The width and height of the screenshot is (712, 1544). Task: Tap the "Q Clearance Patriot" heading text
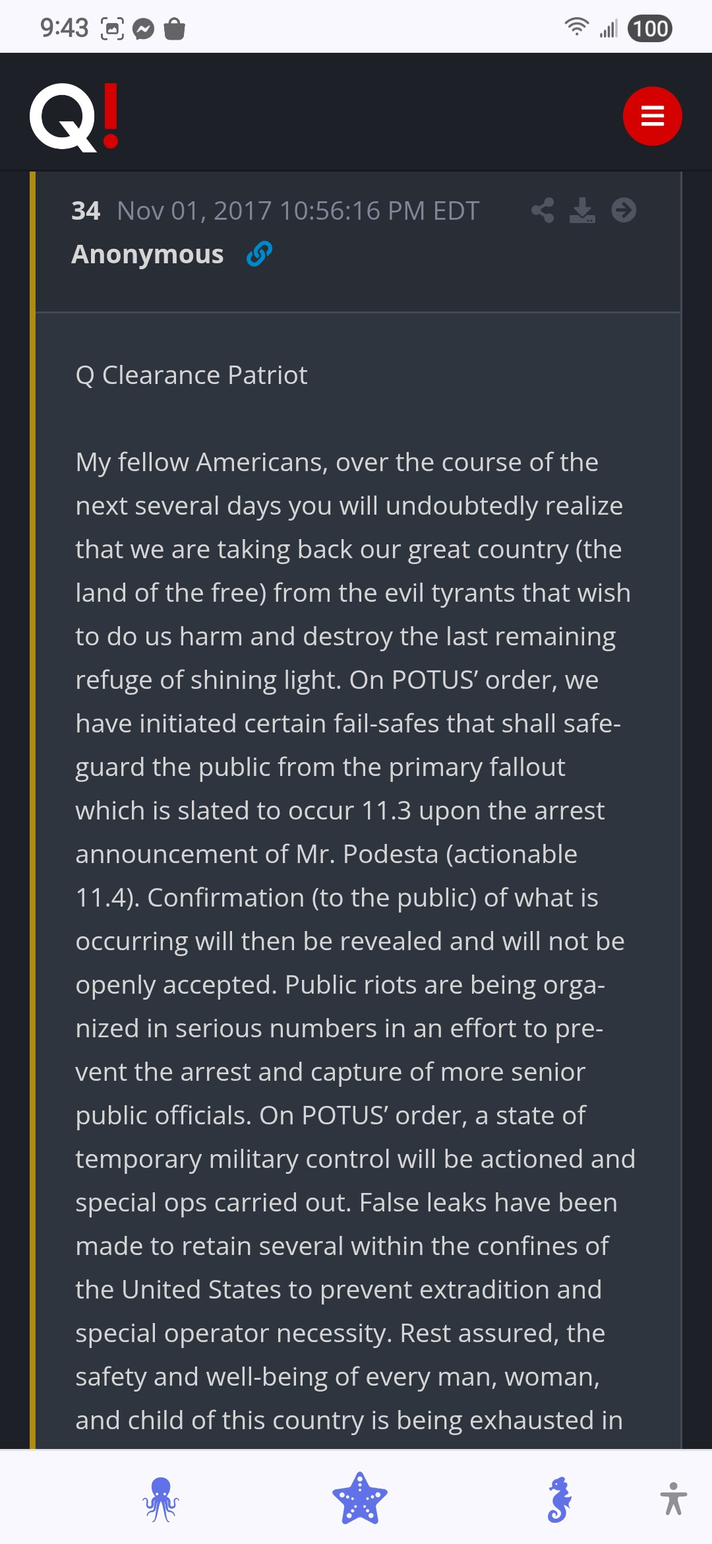click(x=191, y=375)
